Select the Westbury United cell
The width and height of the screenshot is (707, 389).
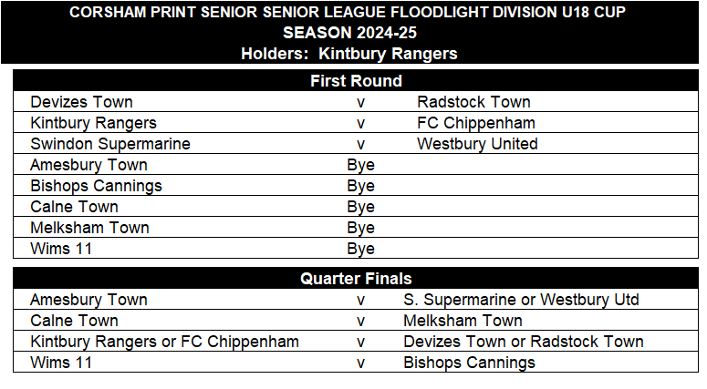(x=477, y=144)
